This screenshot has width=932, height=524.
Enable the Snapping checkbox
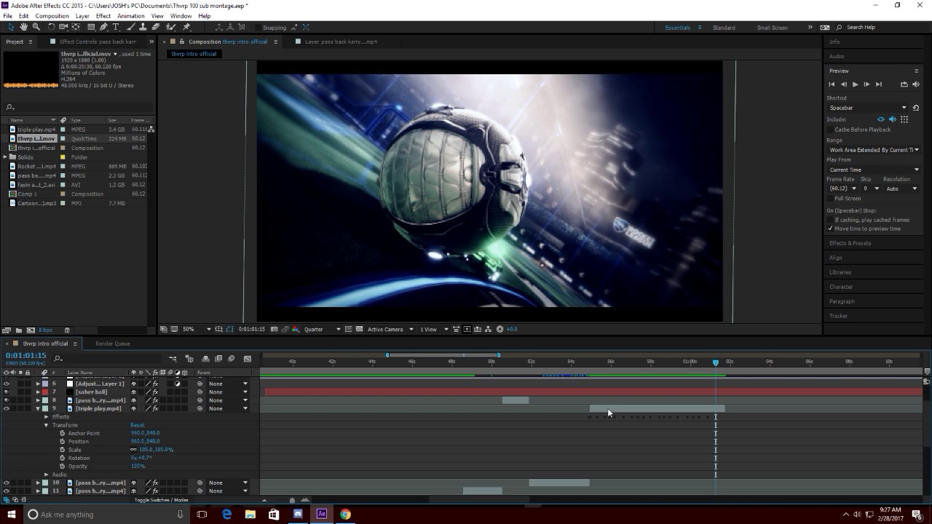click(x=257, y=28)
